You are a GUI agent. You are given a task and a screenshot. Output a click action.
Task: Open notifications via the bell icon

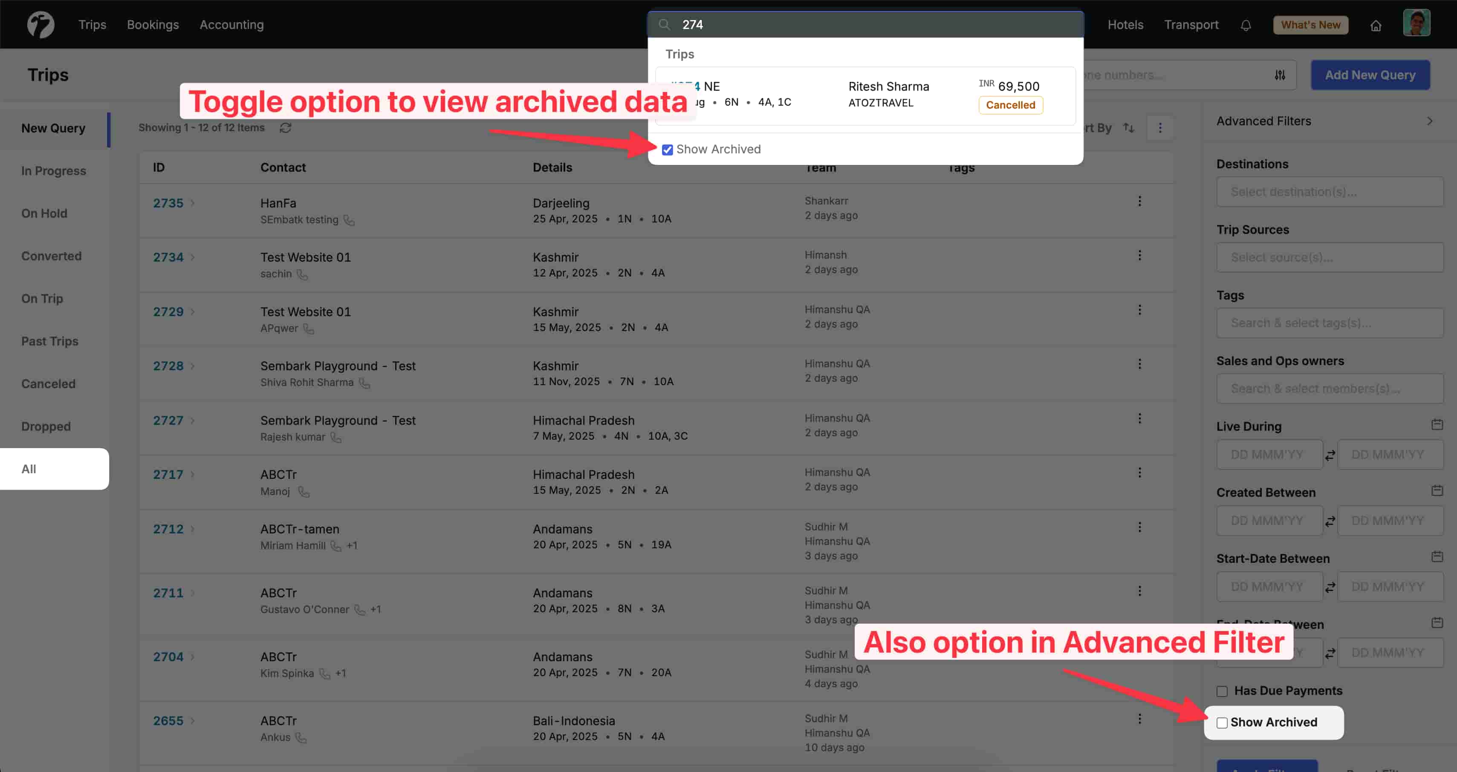click(x=1246, y=25)
